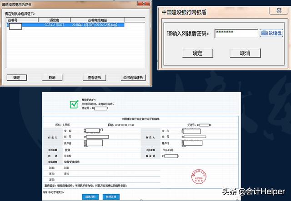Screen dimensions: 291x201
Task: Click 取消 in the certificate selection dialog
Action: [52, 77]
